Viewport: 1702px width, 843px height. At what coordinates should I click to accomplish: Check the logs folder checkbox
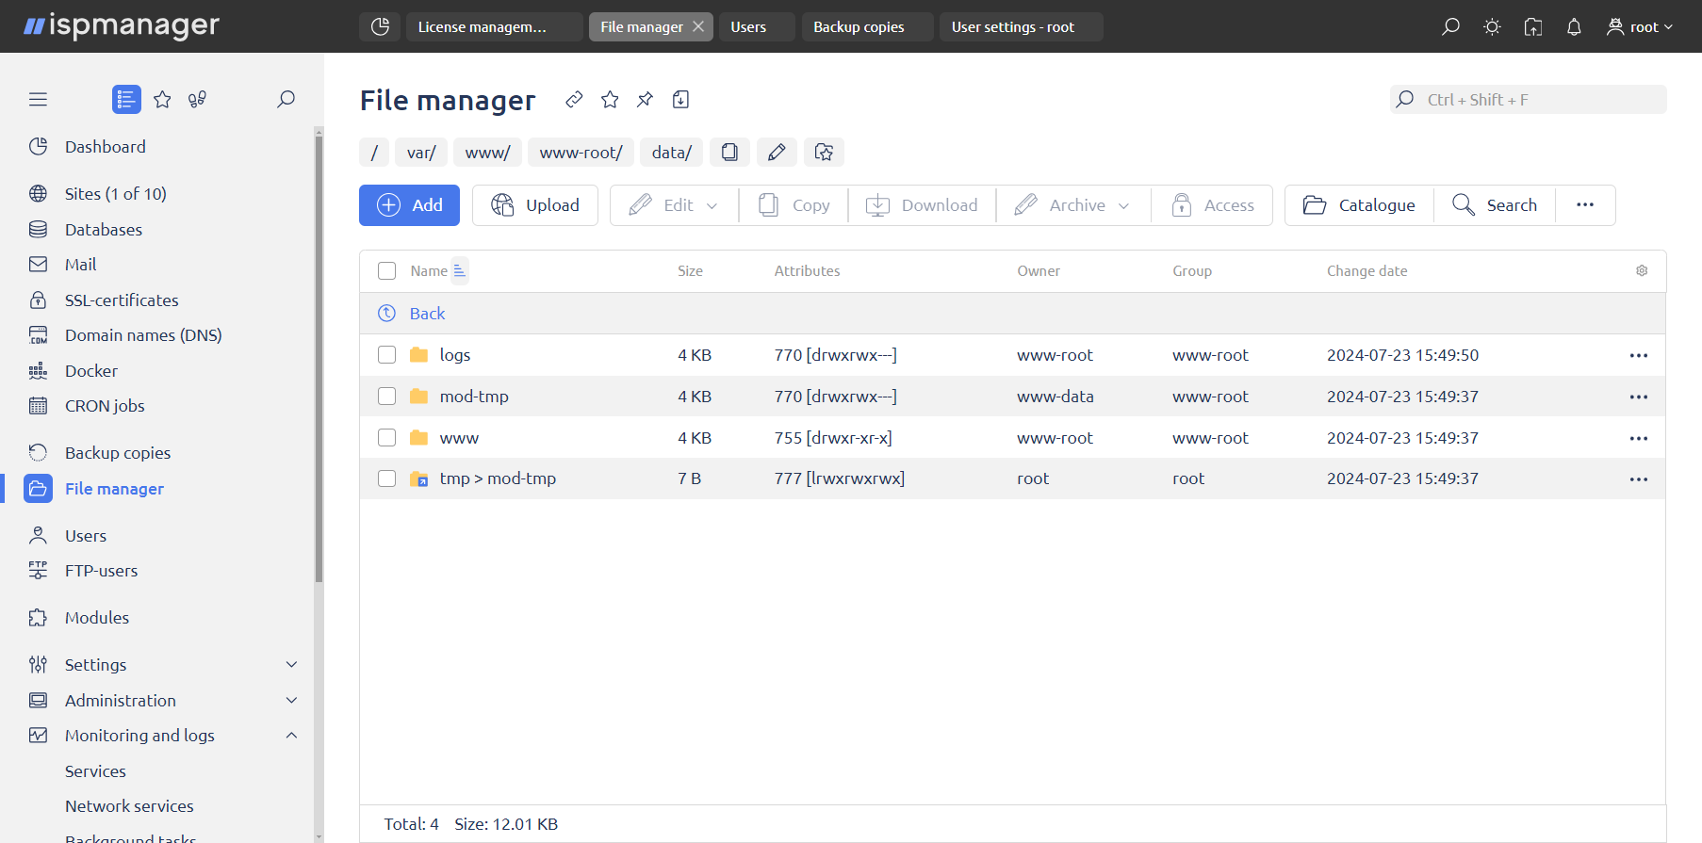(386, 355)
